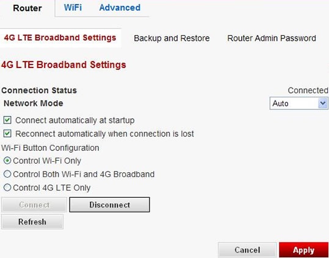The image size is (329, 258).
Task: Open the Network Mode Auto dropdown
Action: point(298,103)
